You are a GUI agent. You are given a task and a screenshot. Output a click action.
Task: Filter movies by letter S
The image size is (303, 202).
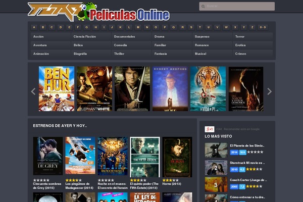click(191, 27)
